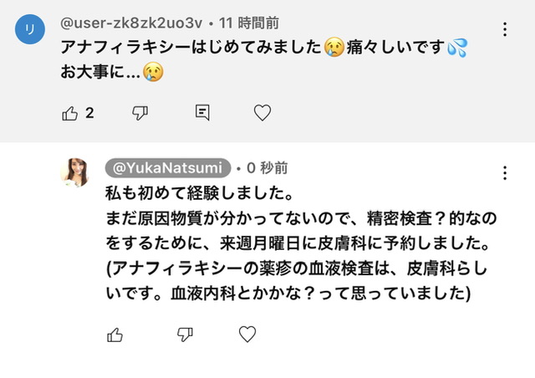Dislike the reply by @YukaNatsumi
The height and width of the screenshot is (378, 535).
tap(186, 335)
